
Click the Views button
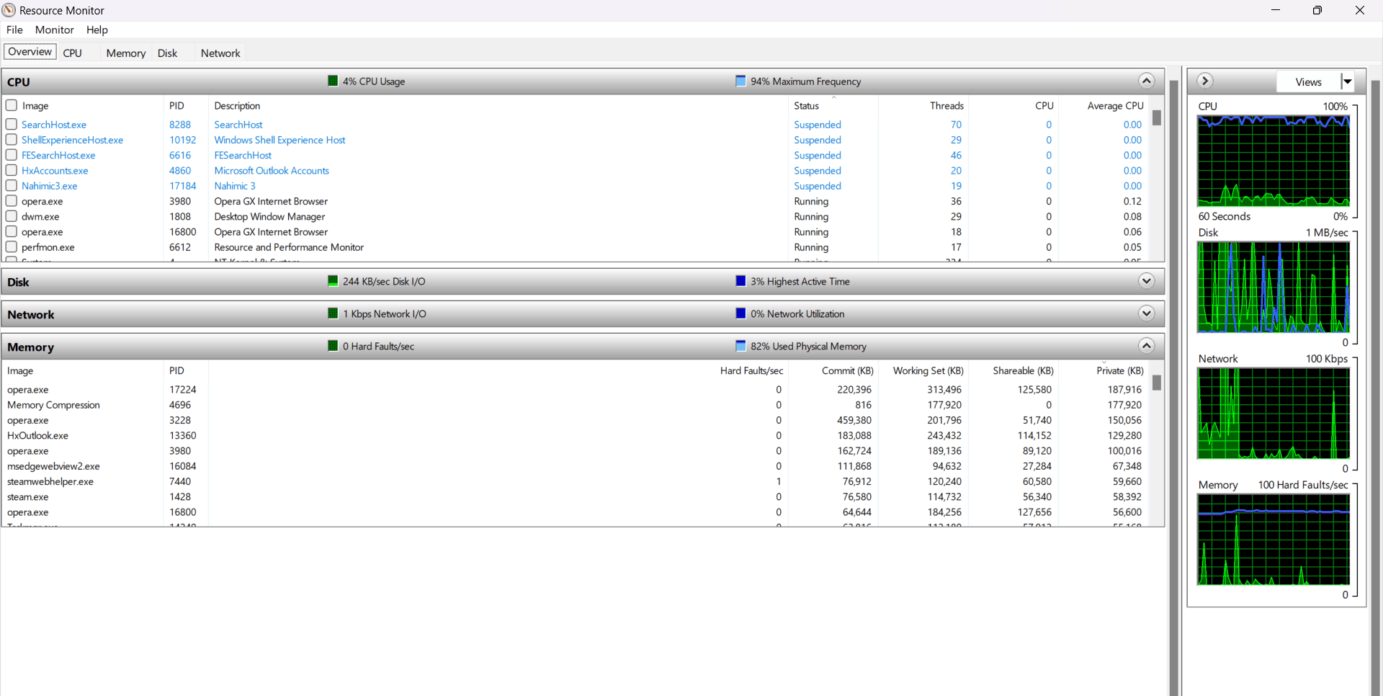click(1308, 81)
